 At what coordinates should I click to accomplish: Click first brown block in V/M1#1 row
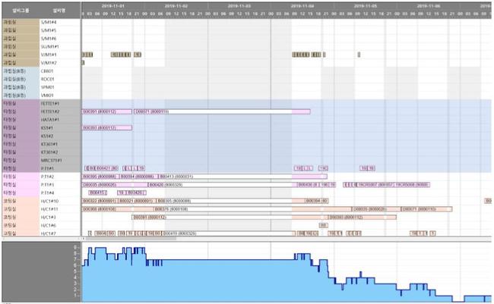[87, 55]
